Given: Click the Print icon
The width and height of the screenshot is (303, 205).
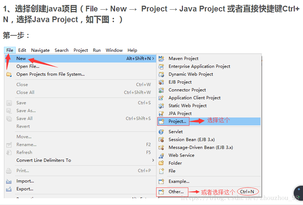Looking at the screenshot, I should tap(9, 171).
